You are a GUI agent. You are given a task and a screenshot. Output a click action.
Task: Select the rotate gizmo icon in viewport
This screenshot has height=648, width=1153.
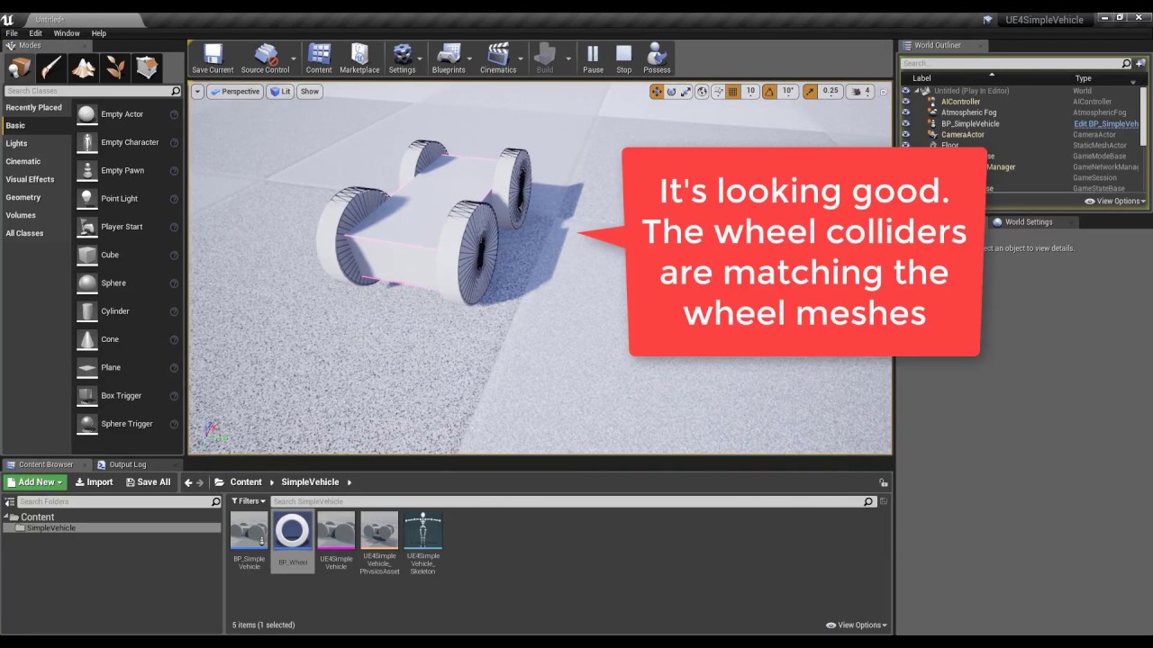[x=671, y=91]
